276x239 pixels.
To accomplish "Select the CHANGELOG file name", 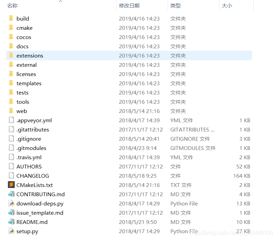I will pos(33,176).
